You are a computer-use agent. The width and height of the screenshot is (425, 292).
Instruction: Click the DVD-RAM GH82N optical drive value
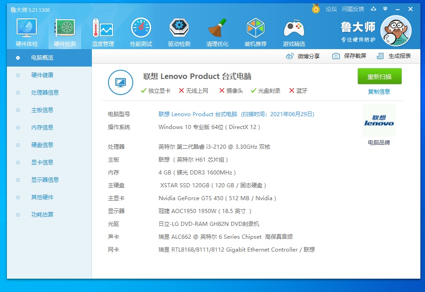[x=209, y=224]
